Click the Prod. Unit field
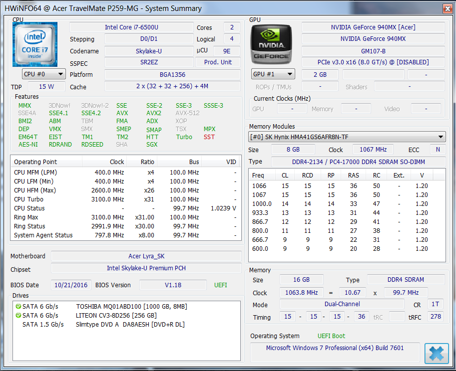Screen dimensions: 456x371 tap(218, 62)
